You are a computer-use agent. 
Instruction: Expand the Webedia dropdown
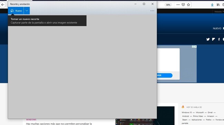point(219,12)
